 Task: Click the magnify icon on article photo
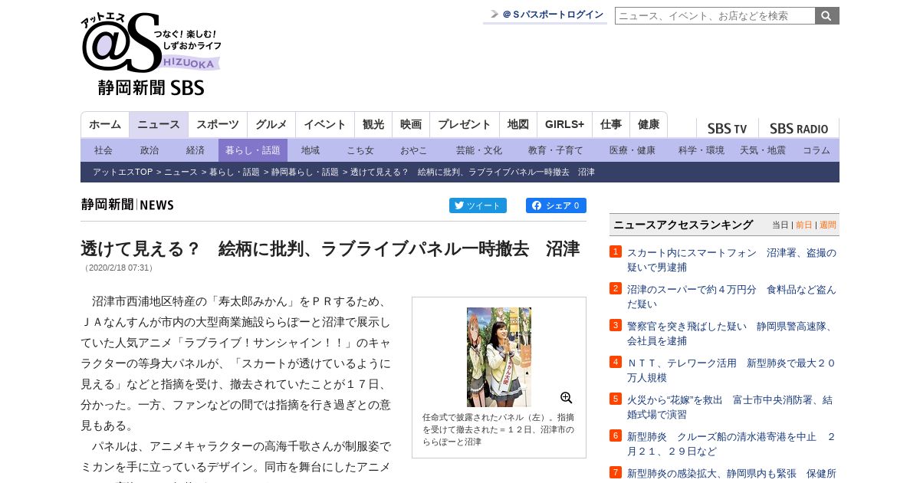tap(567, 397)
